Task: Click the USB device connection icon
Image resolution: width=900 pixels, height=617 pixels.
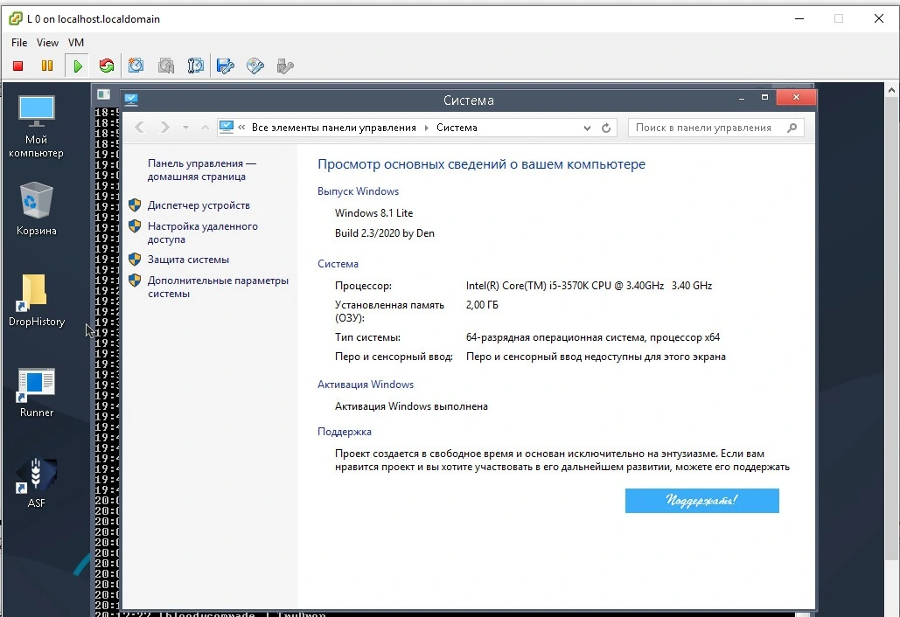Action: tap(285, 66)
